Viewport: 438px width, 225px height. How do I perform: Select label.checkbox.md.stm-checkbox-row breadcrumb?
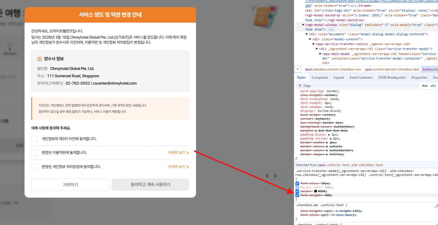click(x=333, y=69)
